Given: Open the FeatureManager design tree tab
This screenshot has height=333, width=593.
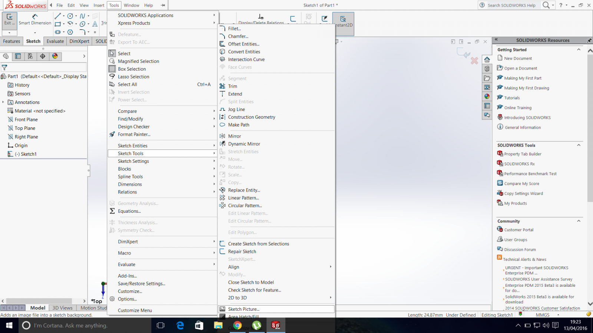Looking at the screenshot, I should tap(6, 56).
